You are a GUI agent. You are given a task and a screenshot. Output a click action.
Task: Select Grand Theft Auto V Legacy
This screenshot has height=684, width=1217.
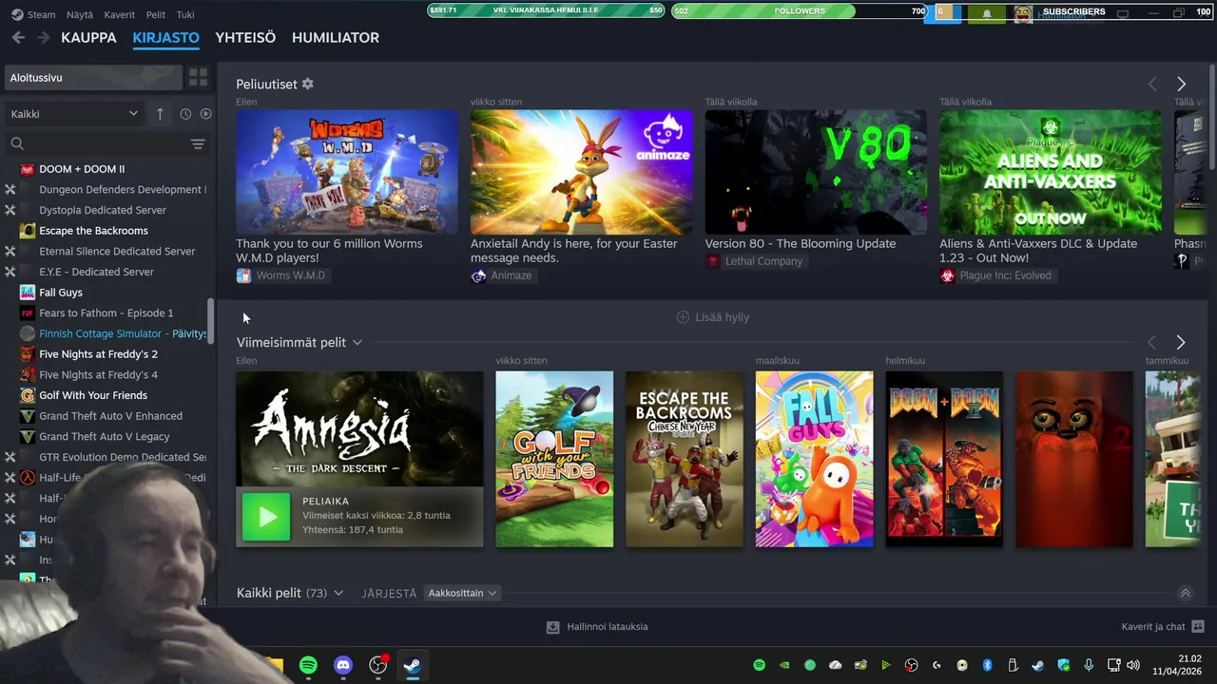(x=105, y=437)
